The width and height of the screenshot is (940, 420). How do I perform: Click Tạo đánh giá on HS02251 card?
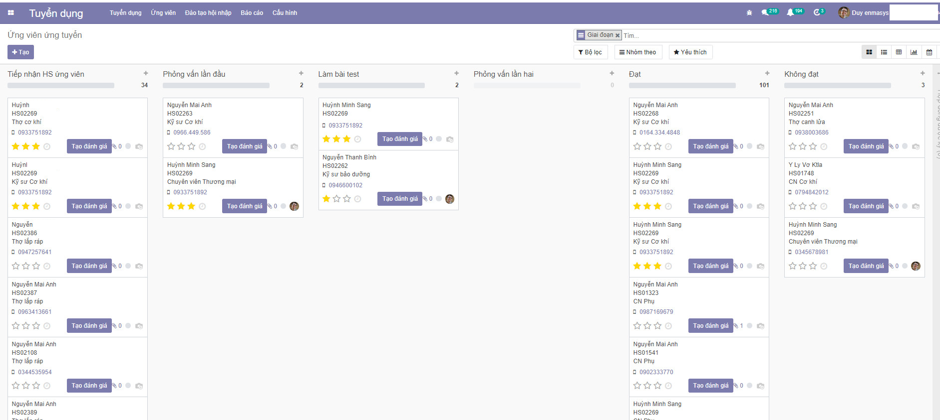pos(866,146)
